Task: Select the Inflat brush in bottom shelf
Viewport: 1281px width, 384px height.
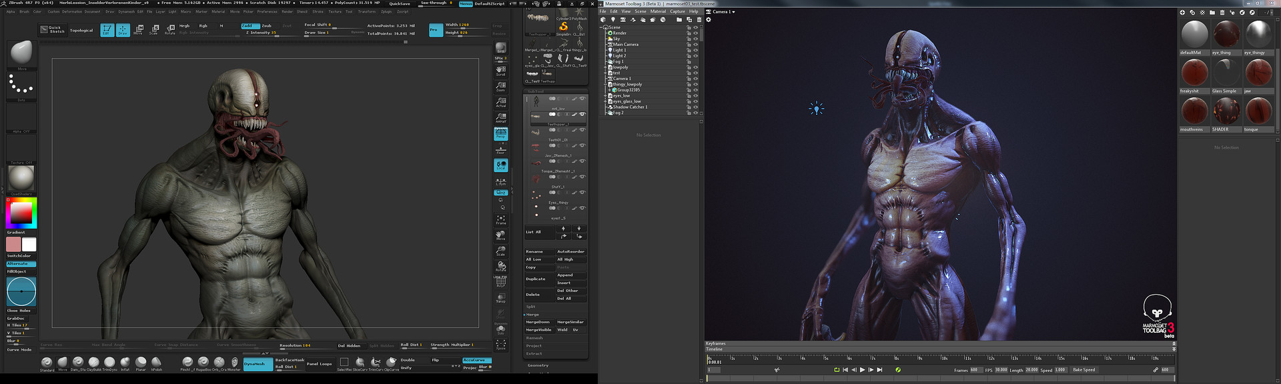Action: click(125, 363)
